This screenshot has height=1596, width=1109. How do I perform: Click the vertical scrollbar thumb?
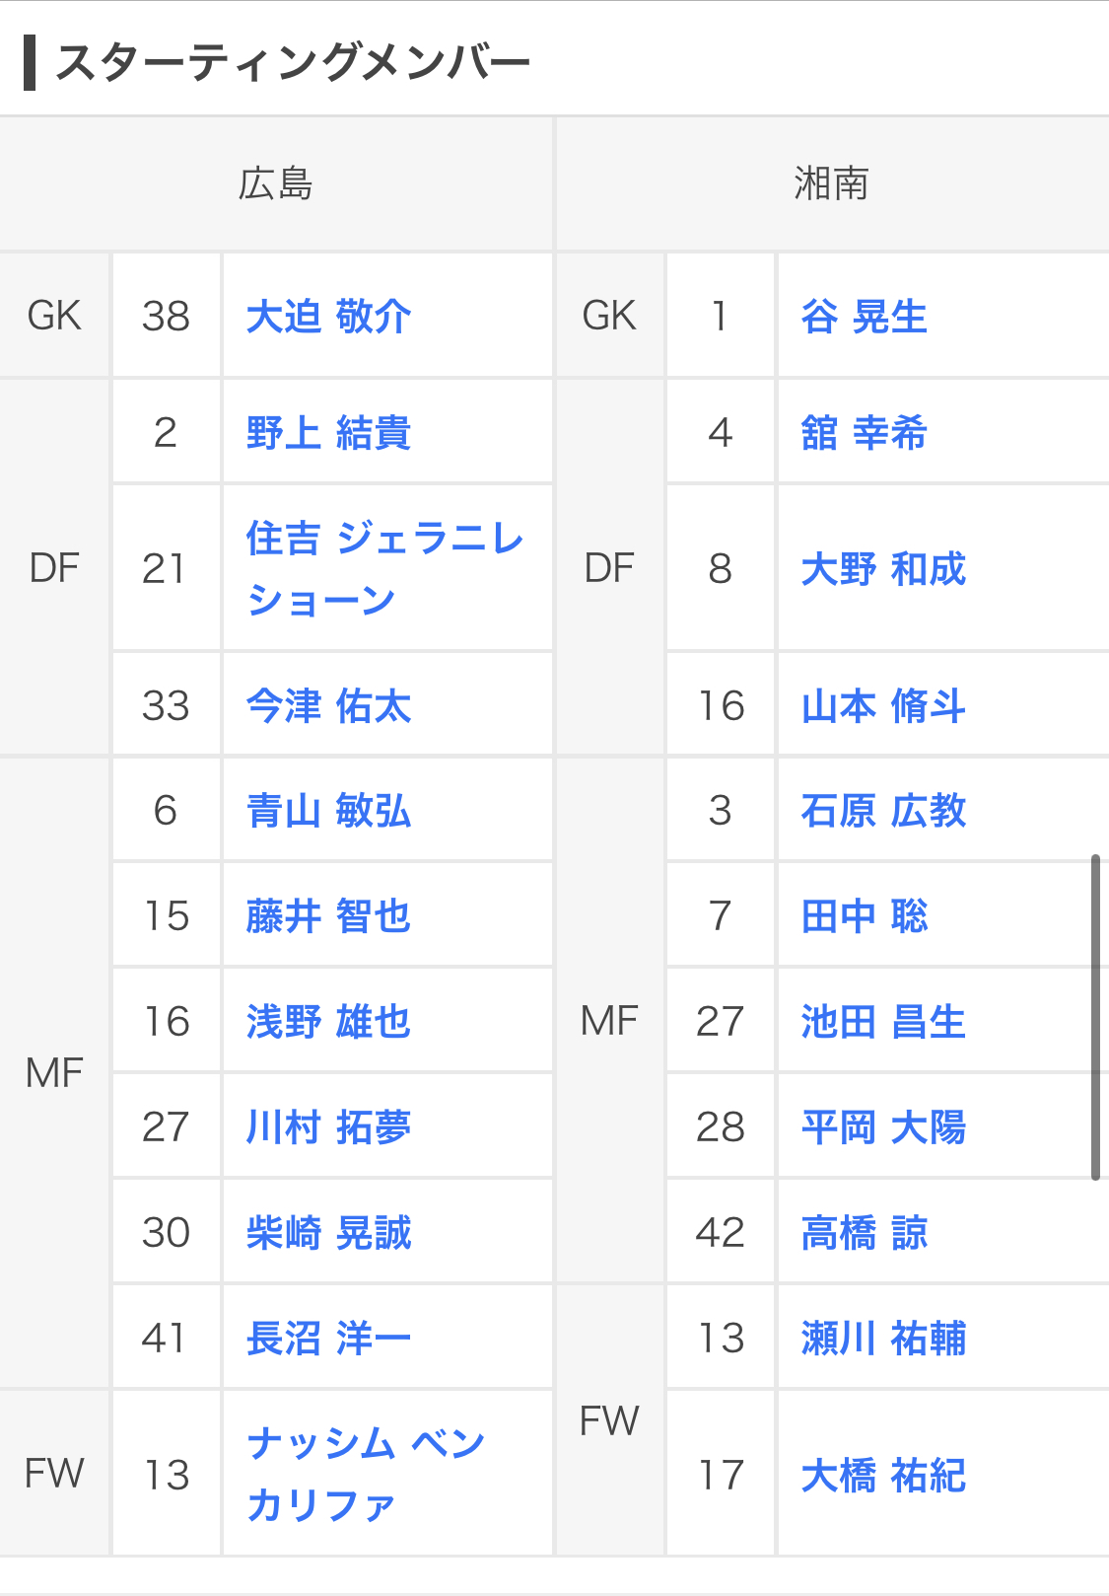pos(1095,1016)
